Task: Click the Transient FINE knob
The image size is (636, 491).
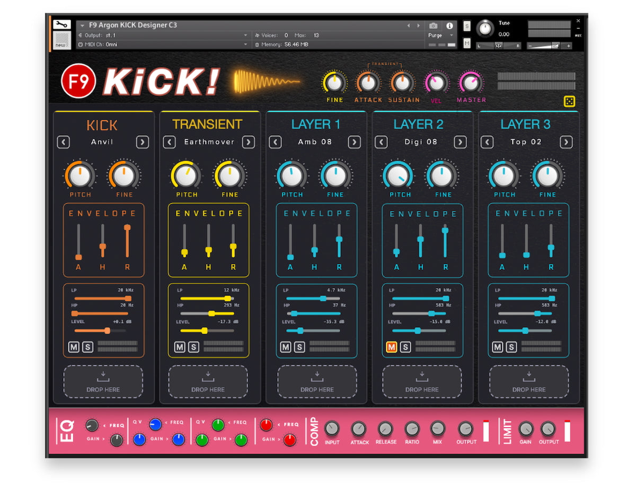Action: [230, 175]
